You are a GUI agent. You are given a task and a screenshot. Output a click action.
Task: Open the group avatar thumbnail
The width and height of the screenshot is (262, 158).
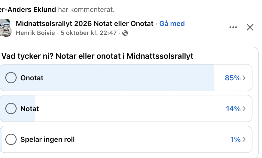point(5,28)
